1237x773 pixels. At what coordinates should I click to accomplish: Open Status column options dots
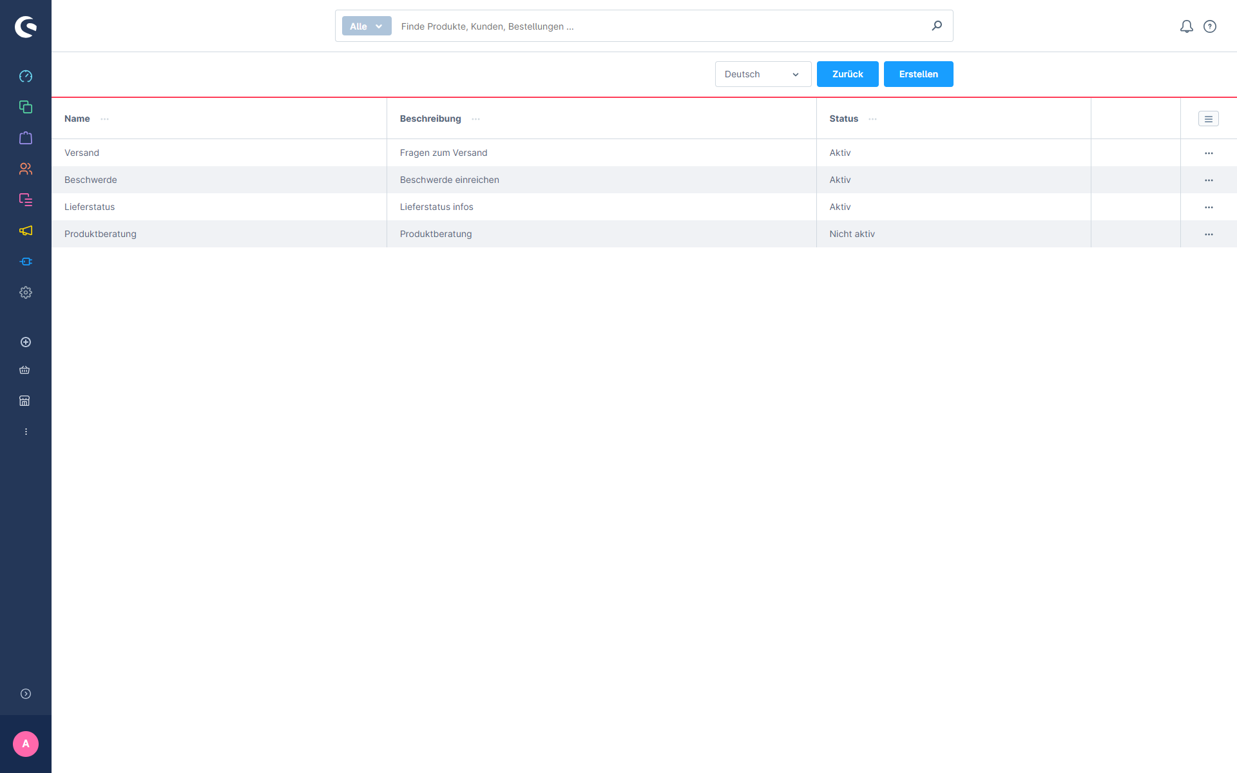(872, 119)
